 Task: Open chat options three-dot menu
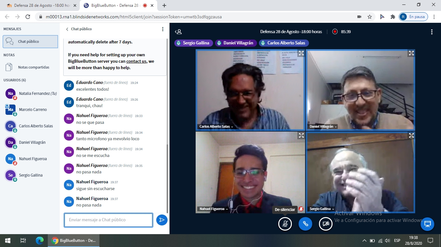tap(163, 29)
